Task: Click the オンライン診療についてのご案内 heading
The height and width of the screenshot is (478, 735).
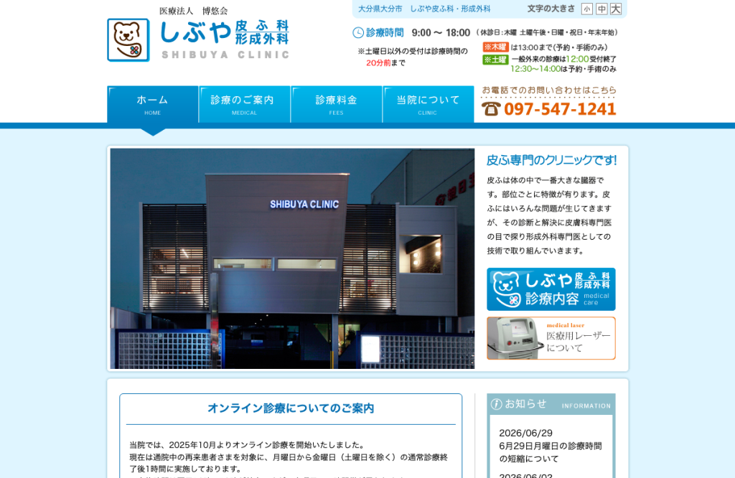Action: click(291, 408)
